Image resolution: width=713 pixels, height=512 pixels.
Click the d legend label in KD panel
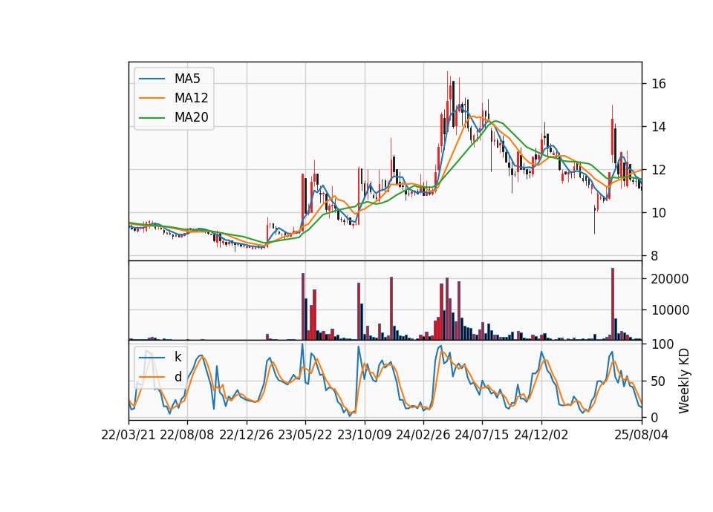click(x=178, y=377)
